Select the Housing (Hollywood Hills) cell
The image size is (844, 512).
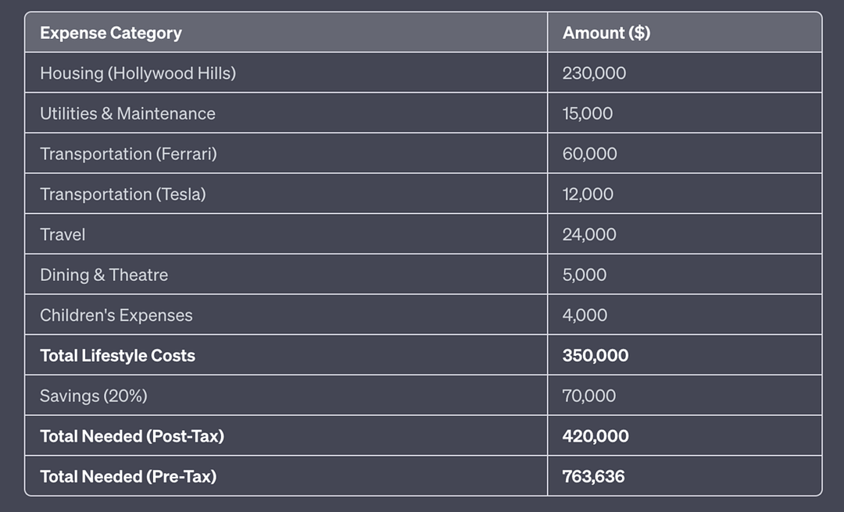[138, 73]
